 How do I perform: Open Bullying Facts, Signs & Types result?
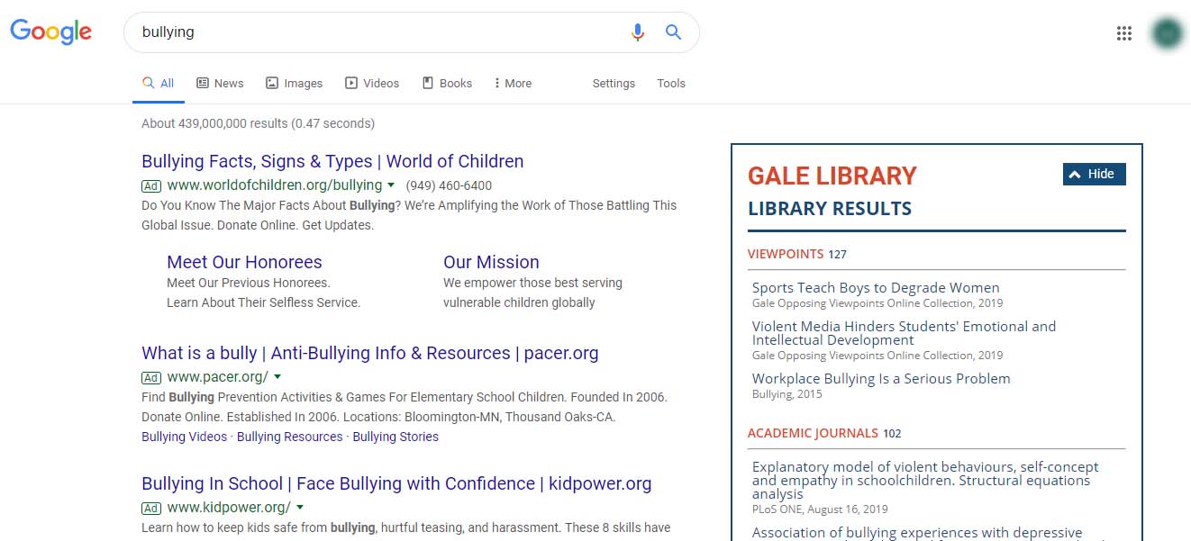332,161
